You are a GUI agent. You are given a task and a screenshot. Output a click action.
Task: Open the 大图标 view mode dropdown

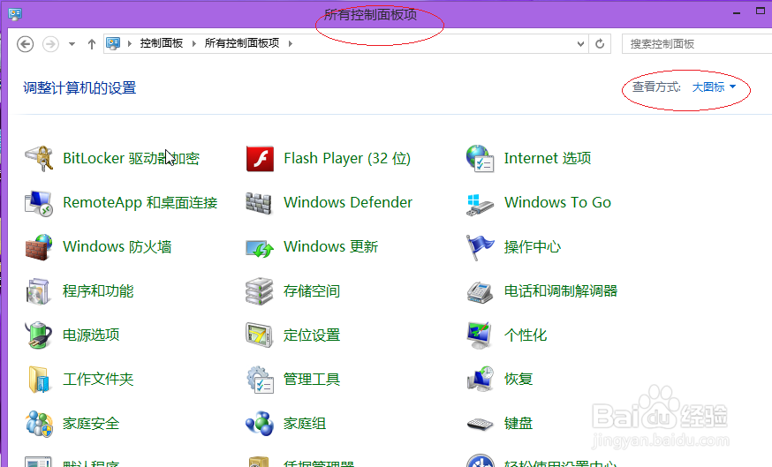[x=714, y=87]
